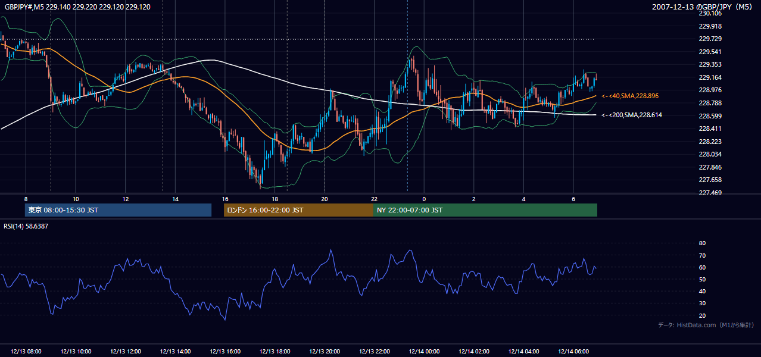The image size is (761, 357).
Task: Click price axis label 227.469
Action: pyautogui.click(x=709, y=193)
